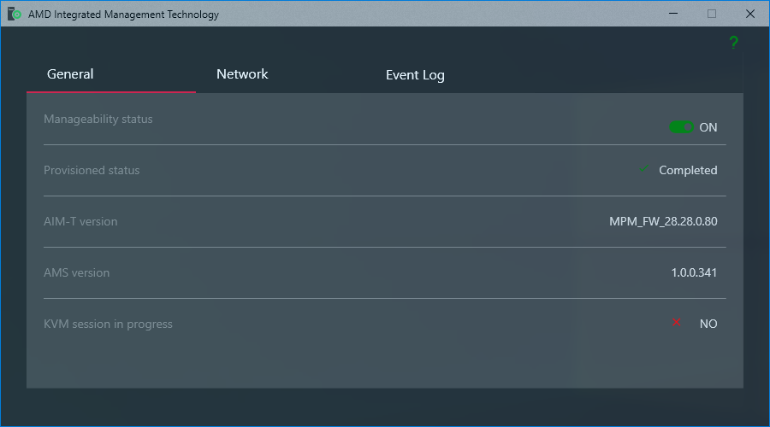This screenshot has height=427, width=770.
Task: Click the green check mark beside Completed
Action: pos(644,168)
